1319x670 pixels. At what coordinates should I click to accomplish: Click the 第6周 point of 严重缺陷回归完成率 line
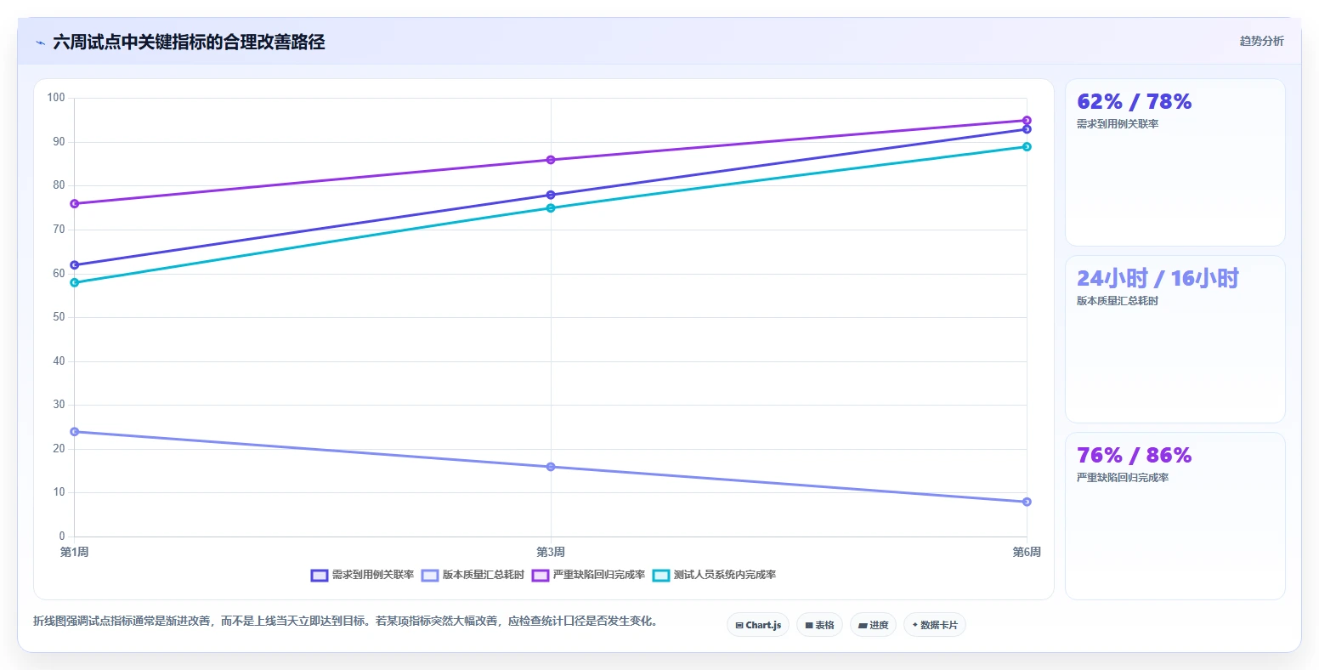tap(1027, 121)
